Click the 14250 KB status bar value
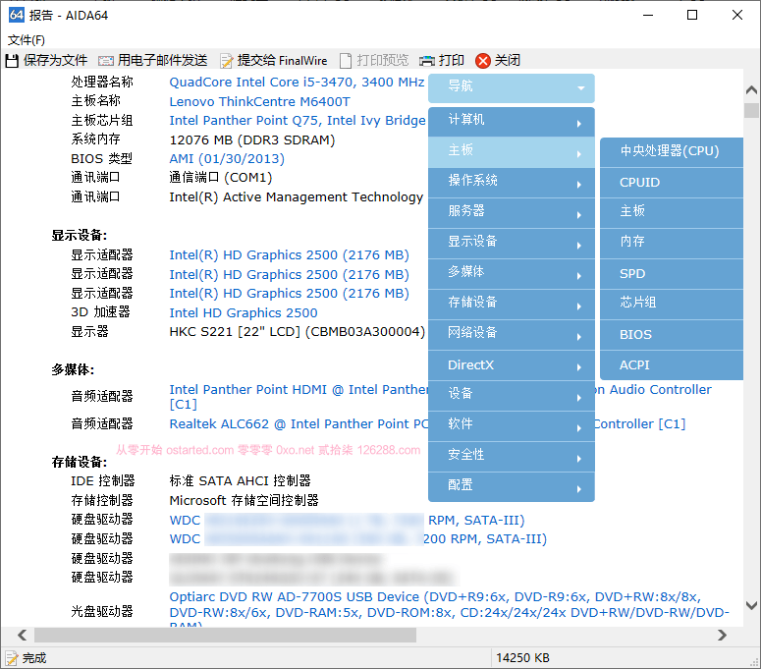Screen dimensions: 761x669 [x=522, y=658]
